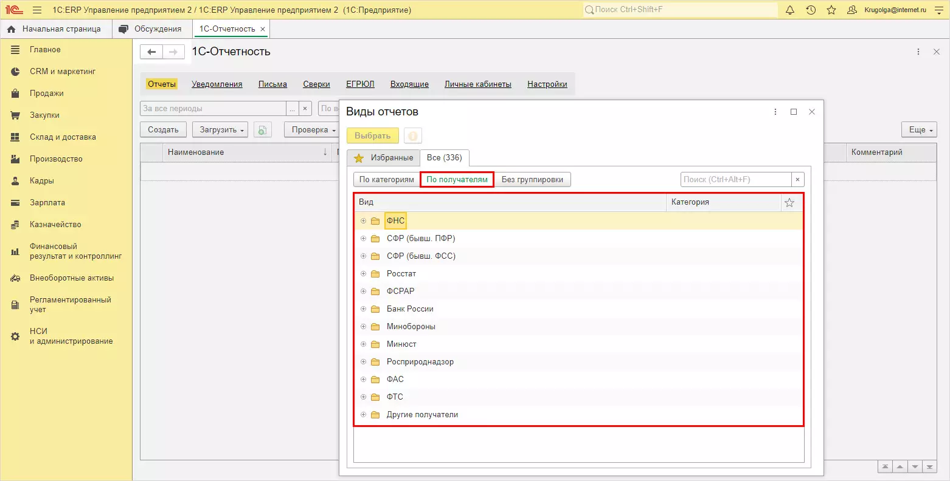
Task: Switch to the Избранные tab
Action: [384, 158]
